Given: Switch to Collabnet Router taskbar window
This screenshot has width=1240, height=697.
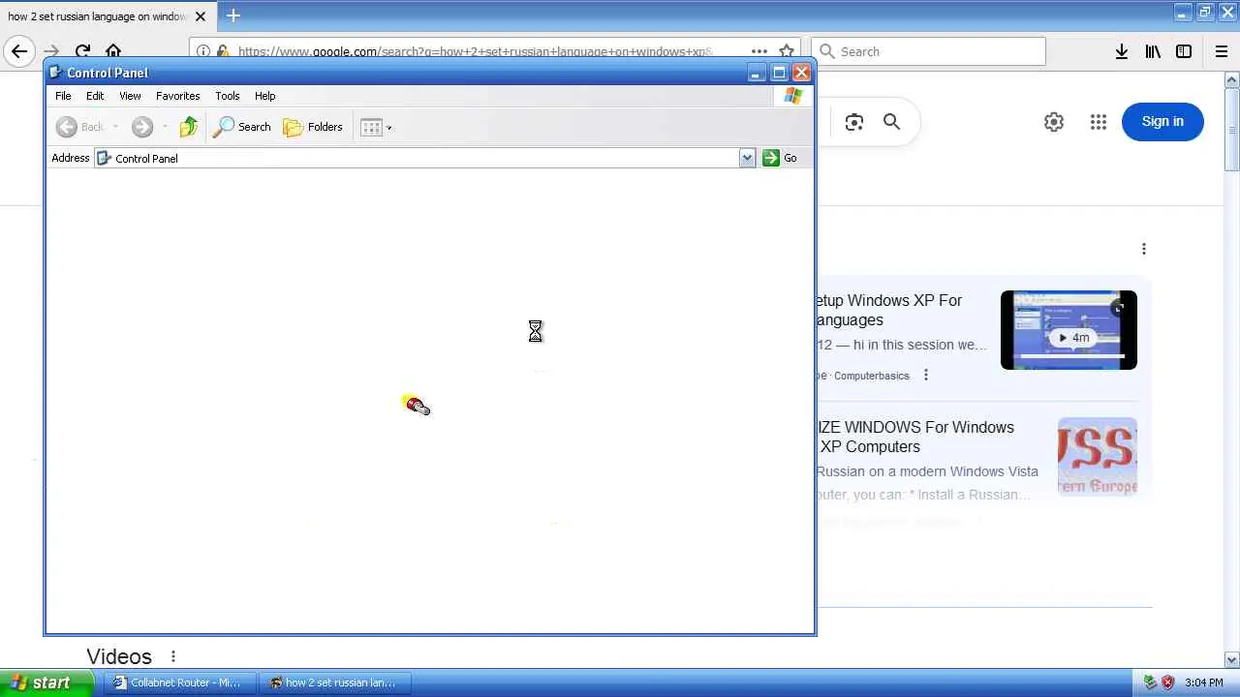Looking at the screenshot, I should [x=180, y=682].
